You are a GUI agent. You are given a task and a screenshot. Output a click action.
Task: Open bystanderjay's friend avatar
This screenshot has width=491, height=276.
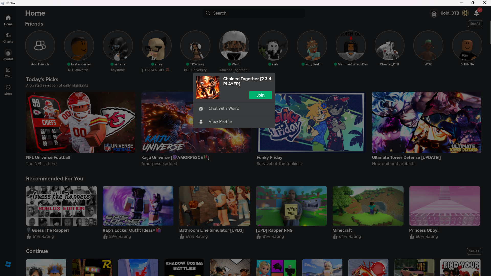pos(79,45)
